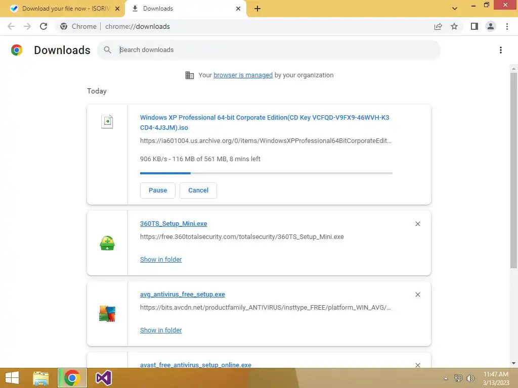Open the avast_free_antivirus_setup_online.exe link

click(196, 365)
